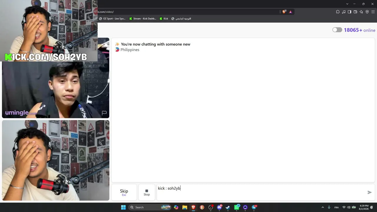Open the Windows Start menu

click(123, 207)
